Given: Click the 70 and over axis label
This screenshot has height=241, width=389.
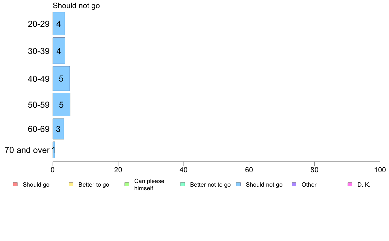Looking at the screenshot, I should pos(27,150).
